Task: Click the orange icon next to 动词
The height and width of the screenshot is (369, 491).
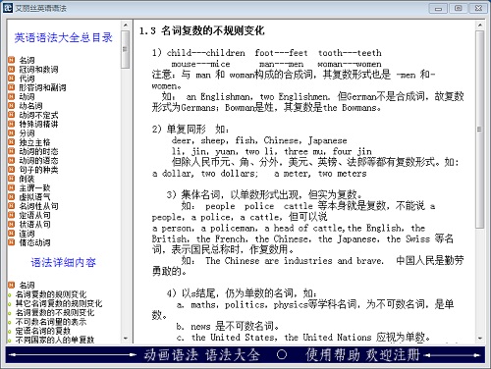Action: tap(12, 96)
